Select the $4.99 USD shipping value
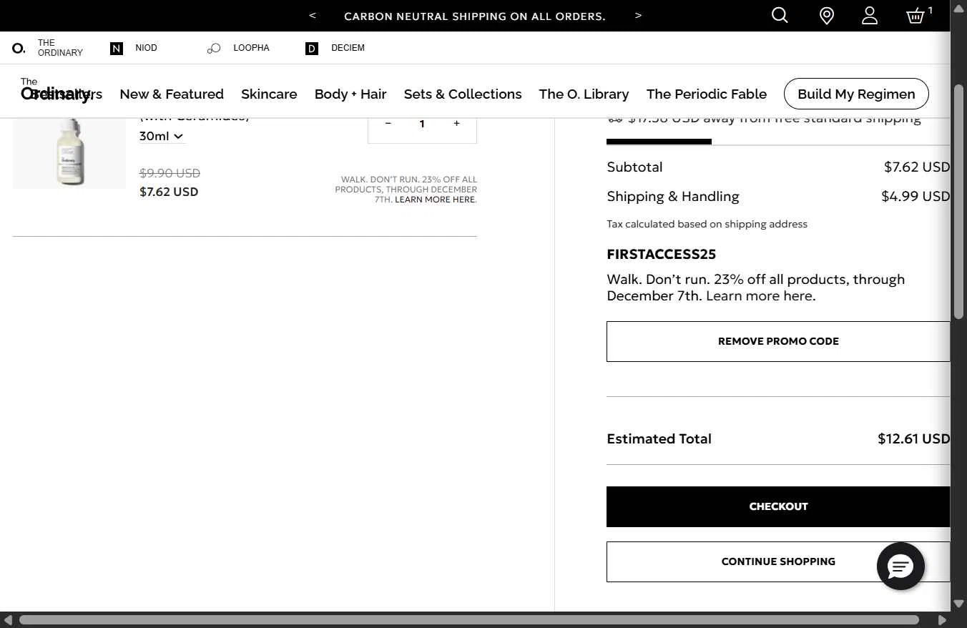 click(916, 196)
